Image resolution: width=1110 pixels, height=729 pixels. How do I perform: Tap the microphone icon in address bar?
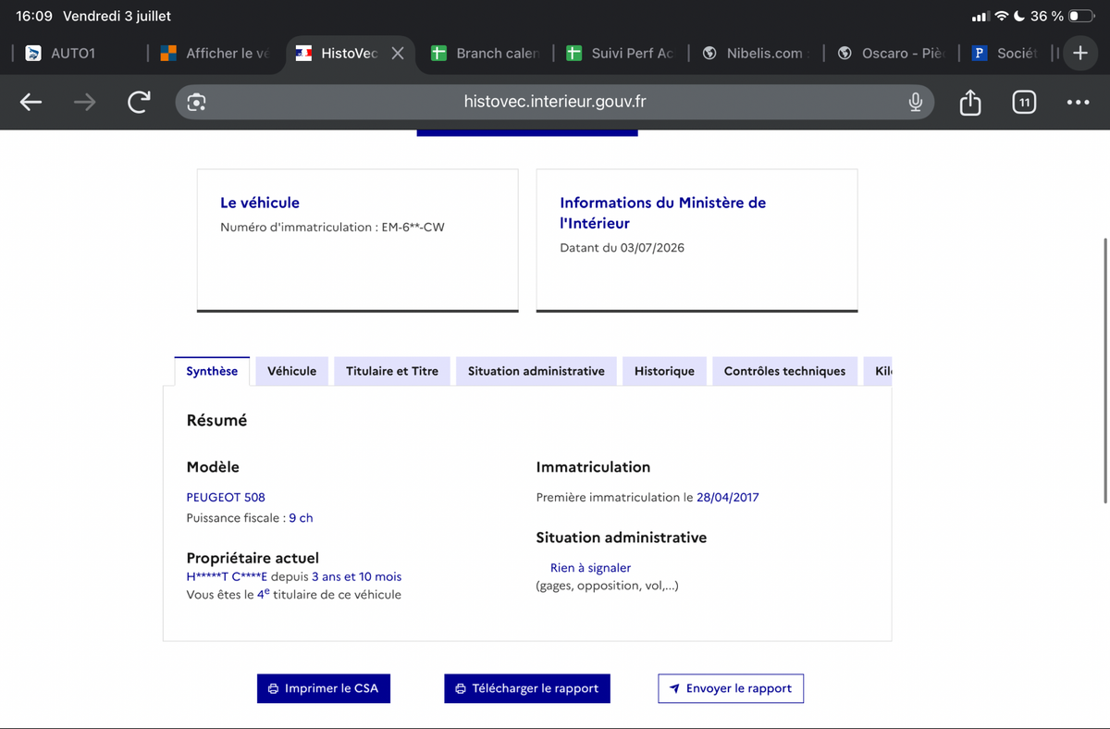(915, 102)
